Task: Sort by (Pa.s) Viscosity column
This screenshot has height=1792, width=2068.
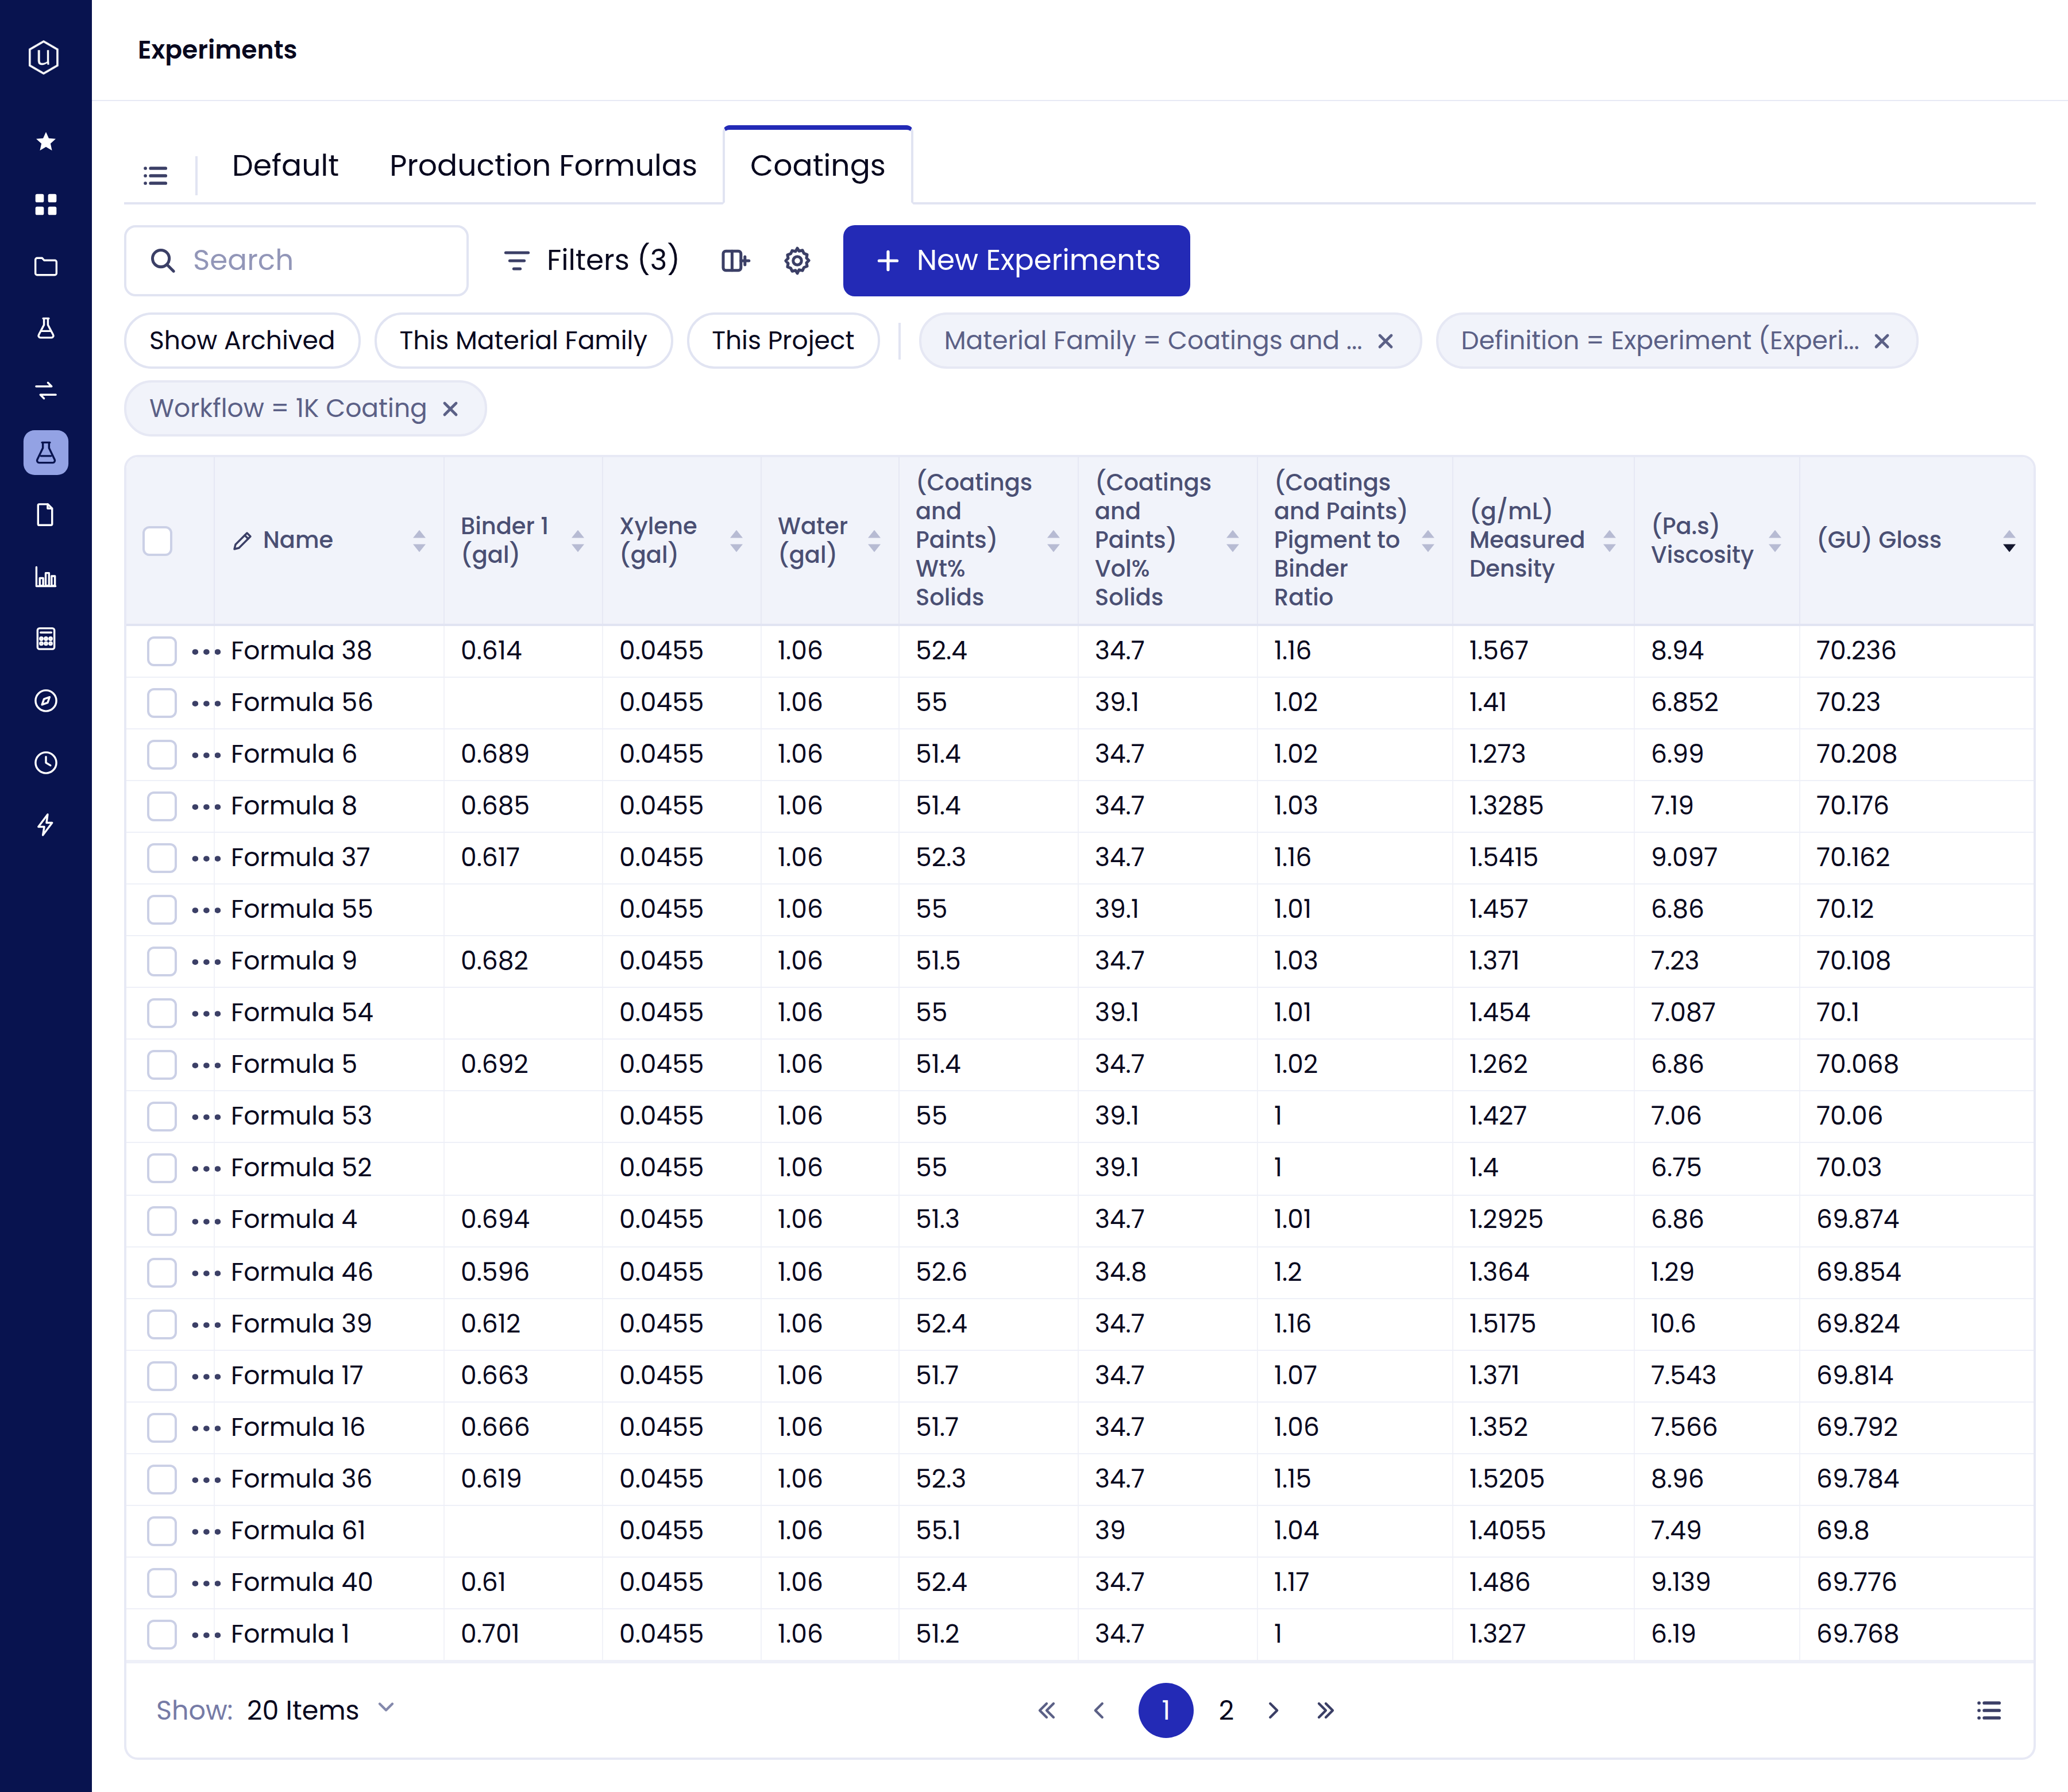Action: [1775, 541]
